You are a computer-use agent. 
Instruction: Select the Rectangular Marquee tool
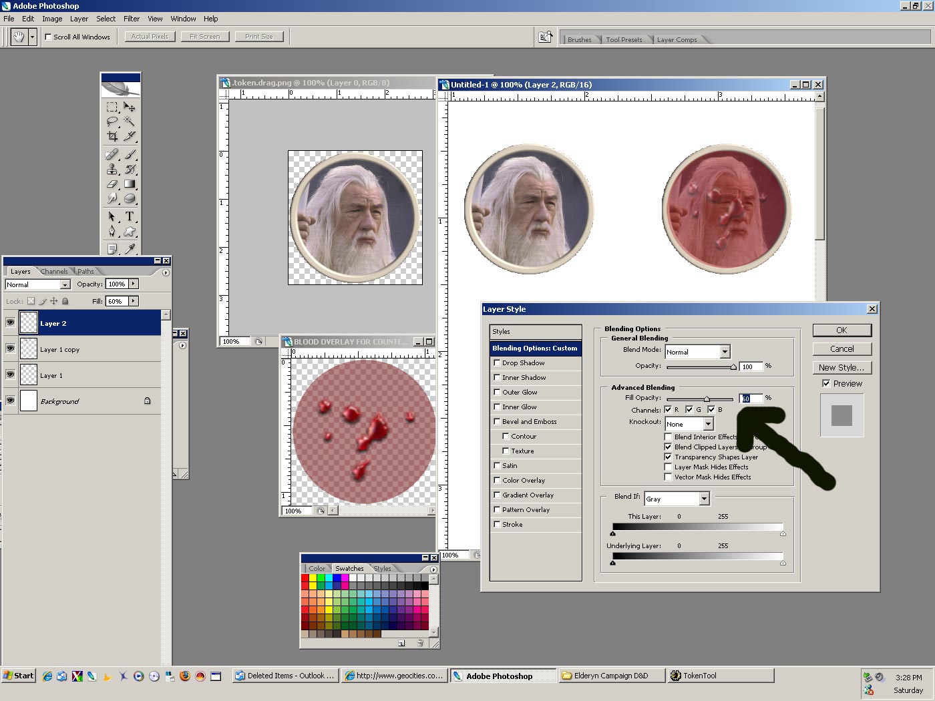112,107
